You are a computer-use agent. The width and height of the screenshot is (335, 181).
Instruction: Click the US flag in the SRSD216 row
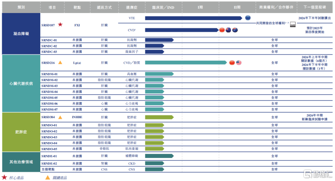point(239,62)
